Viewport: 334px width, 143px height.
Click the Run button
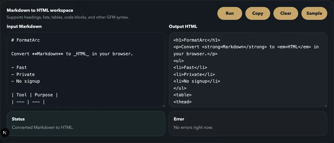[x=230, y=13]
